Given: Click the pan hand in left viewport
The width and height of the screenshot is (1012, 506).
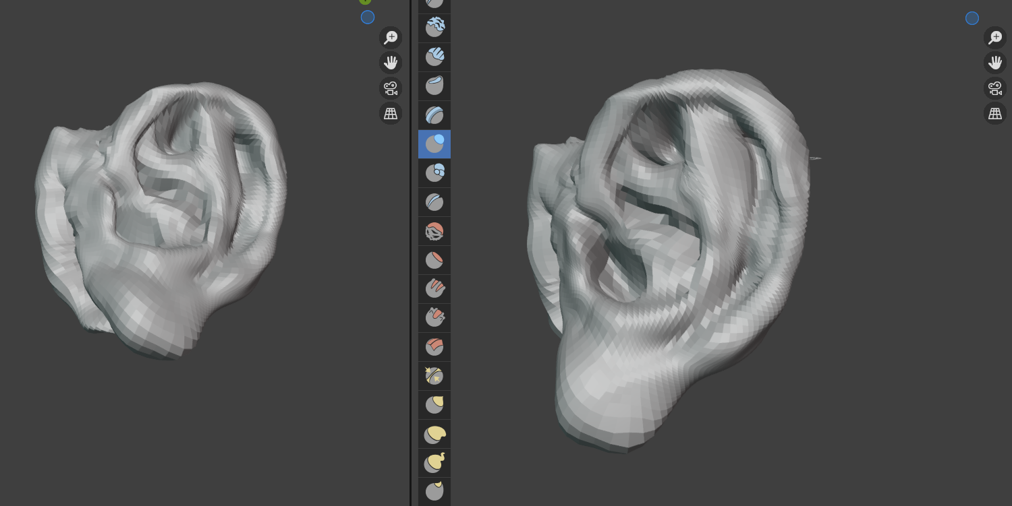Looking at the screenshot, I should (x=391, y=63).
